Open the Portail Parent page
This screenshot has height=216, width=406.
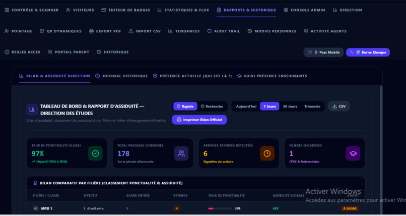[69, 52]
